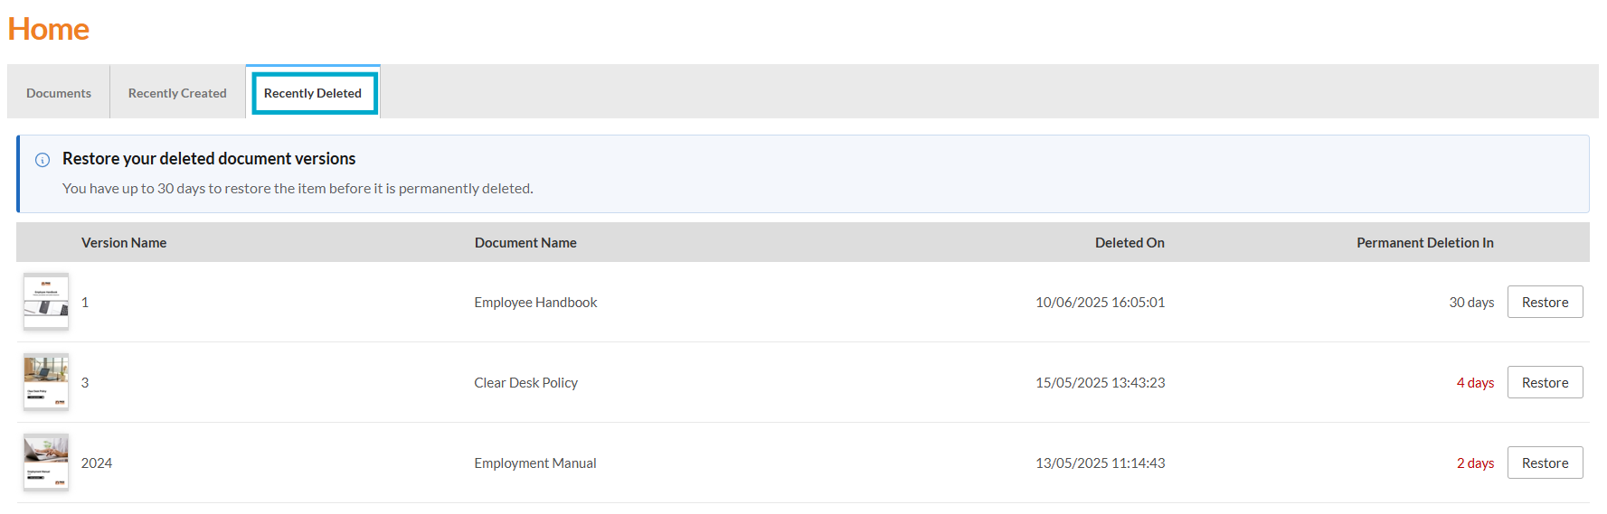Restore the Employee Handbook version
The width and height of the screenshot is (1607, 514).
[1545, 302]
